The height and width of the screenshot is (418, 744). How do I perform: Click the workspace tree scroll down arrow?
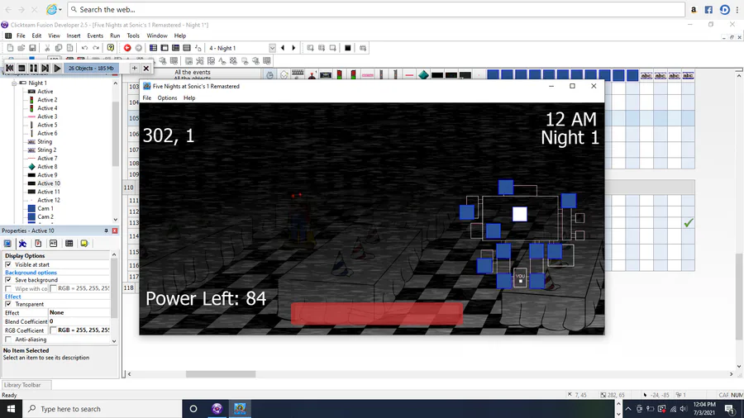pyautogui.click(x=115, y=220)
